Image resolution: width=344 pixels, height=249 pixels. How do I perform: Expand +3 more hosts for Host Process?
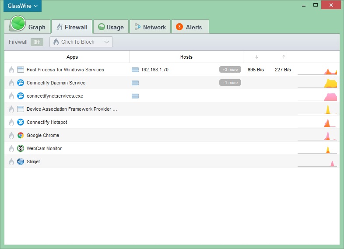(230, 70)
